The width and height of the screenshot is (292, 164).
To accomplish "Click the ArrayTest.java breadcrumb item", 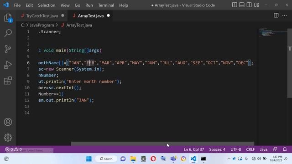I will [79, 25].
